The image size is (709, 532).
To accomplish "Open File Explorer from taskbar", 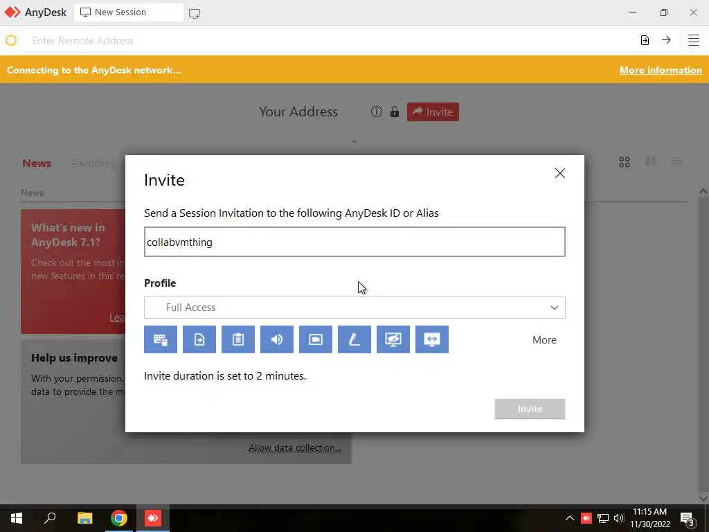I will click(x=84, y=518).
